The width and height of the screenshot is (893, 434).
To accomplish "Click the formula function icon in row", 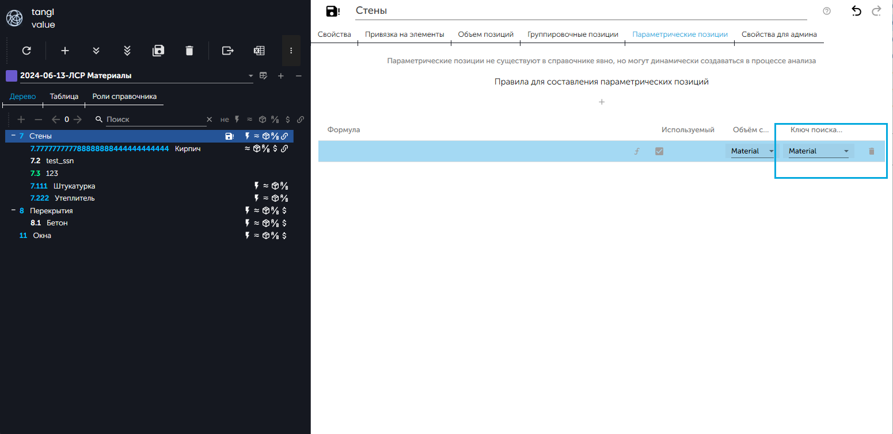I will [x=637, y=151].
